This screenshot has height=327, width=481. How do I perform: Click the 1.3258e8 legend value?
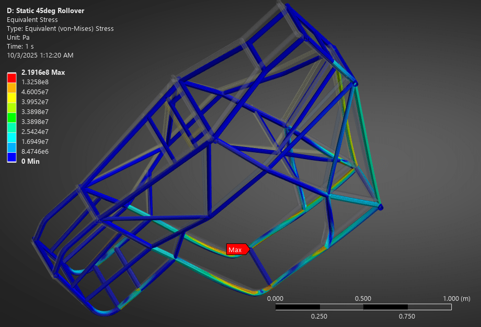pos(35,82)
